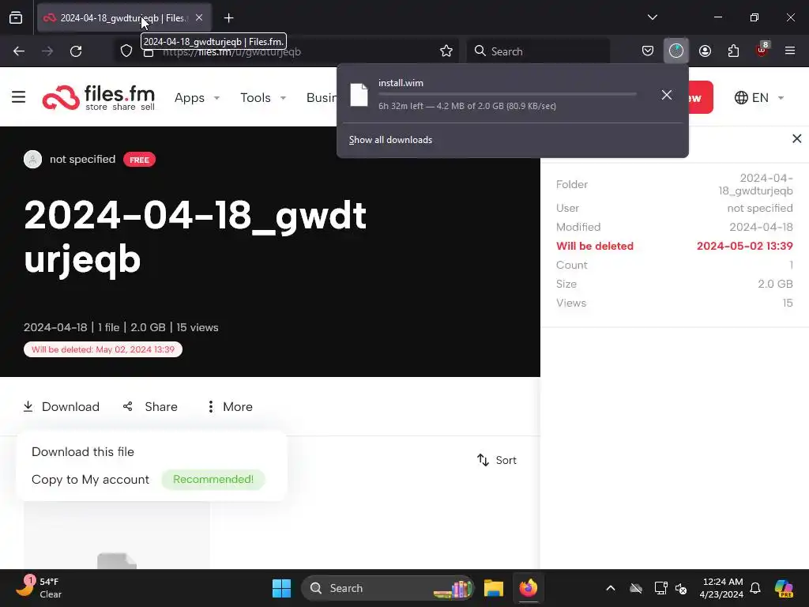Click the Firefox toolbar Search box
The image size is (809, 607).
point(539,51)
